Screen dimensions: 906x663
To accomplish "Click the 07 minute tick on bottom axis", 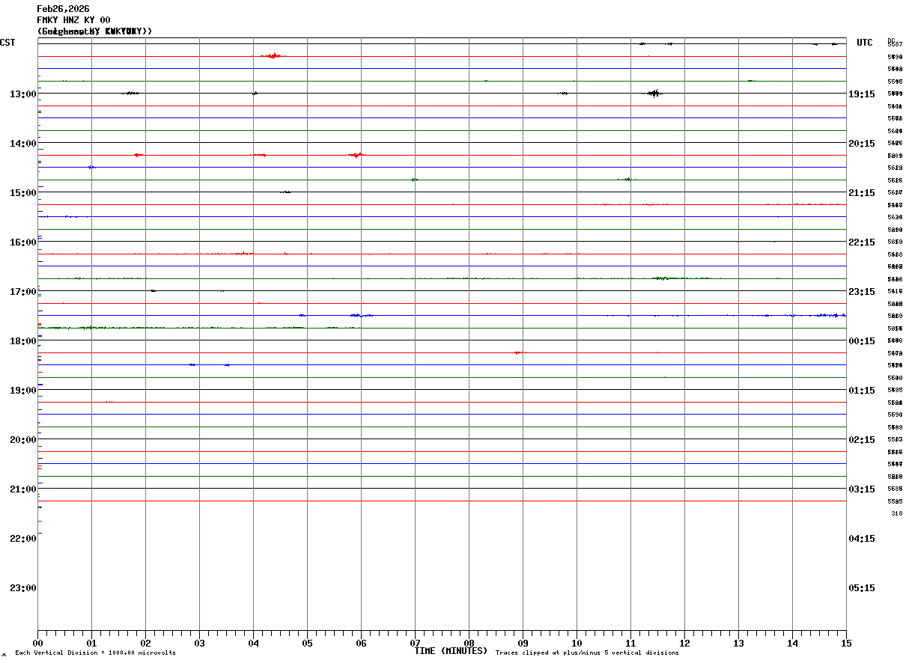I will point(415,643).
